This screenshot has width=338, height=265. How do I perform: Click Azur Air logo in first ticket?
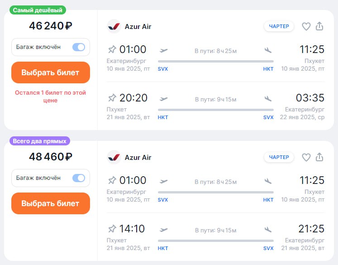pyautogui.click(x=114, y=26)
